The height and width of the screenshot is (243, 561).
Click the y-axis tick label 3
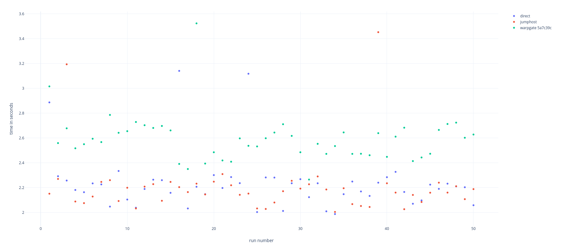click(x=23, y=88)
